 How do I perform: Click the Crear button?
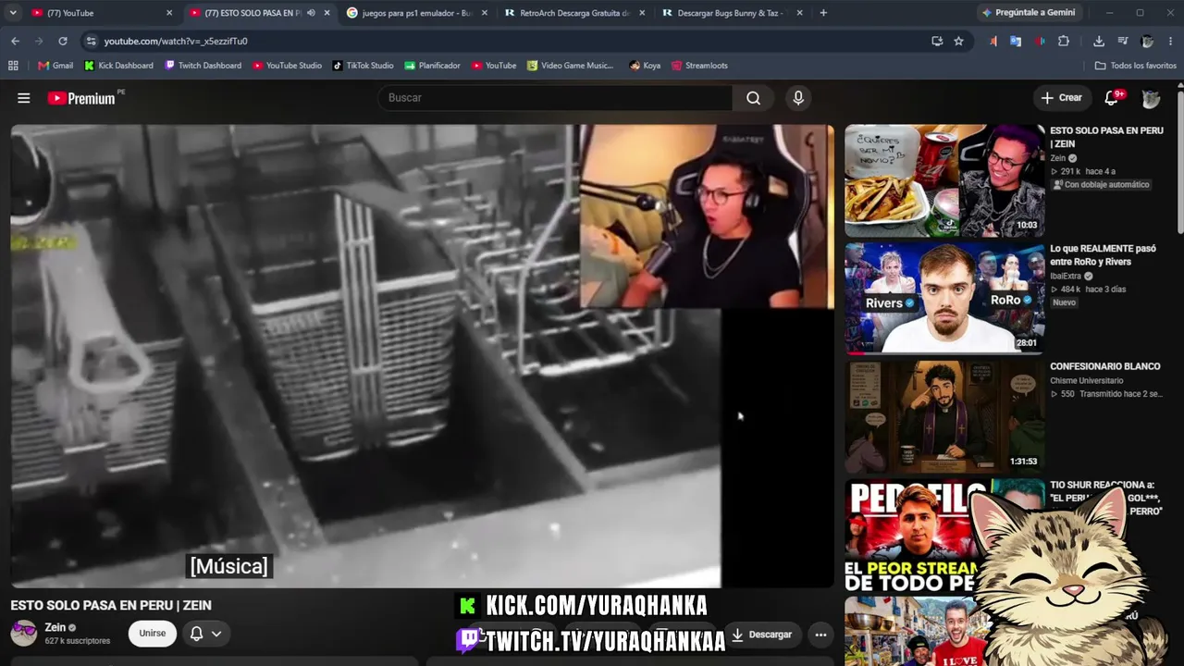click(x=1062, y=98)
